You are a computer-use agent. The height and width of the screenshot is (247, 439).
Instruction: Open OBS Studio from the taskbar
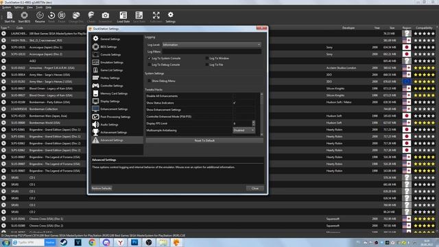pos(149,242)
